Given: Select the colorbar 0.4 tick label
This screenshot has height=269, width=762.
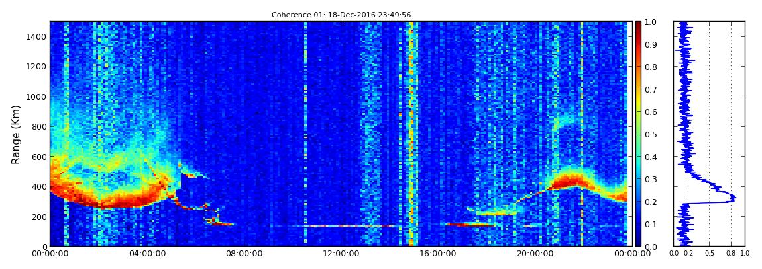Looking at the screenshot, I should (652, 157).
